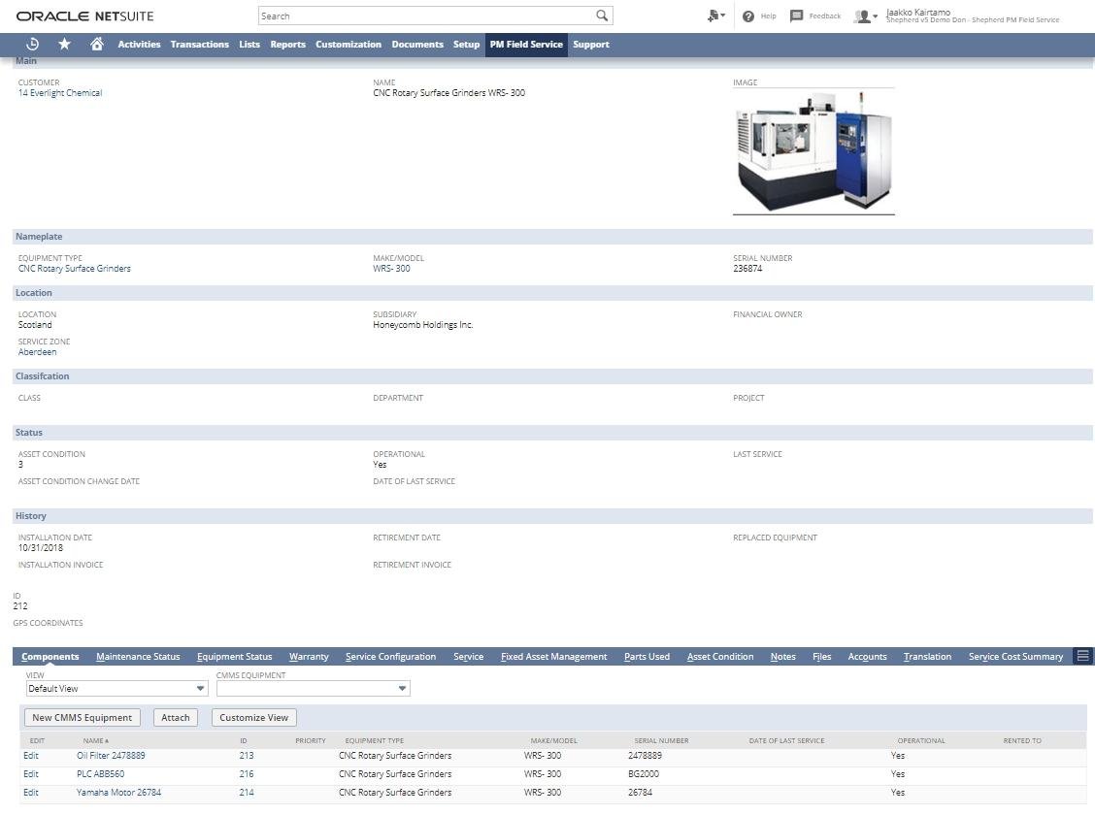Open equipment type link CNC Rotary Surface Grinders
Image resolution: width=1095 pixels, height=815 pixels.
point(74,269)
